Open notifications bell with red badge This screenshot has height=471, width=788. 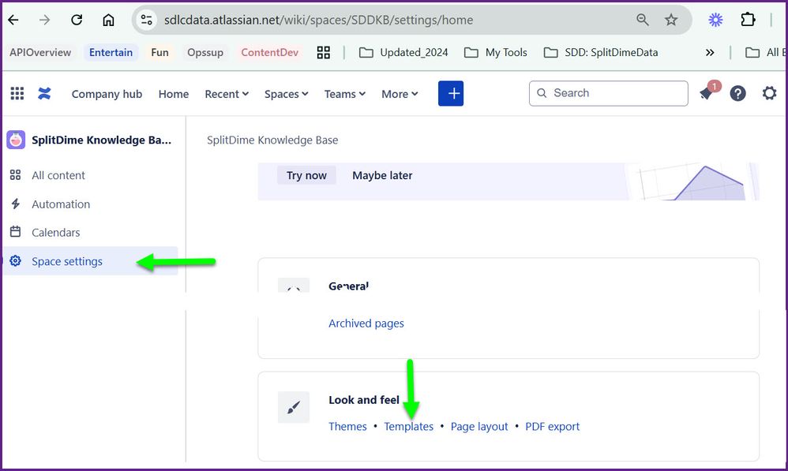click(x=708, y=92)
